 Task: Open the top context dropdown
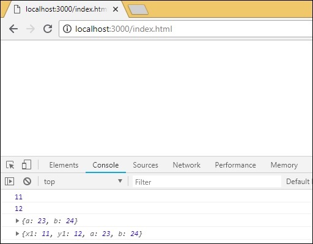pos(83,182)
